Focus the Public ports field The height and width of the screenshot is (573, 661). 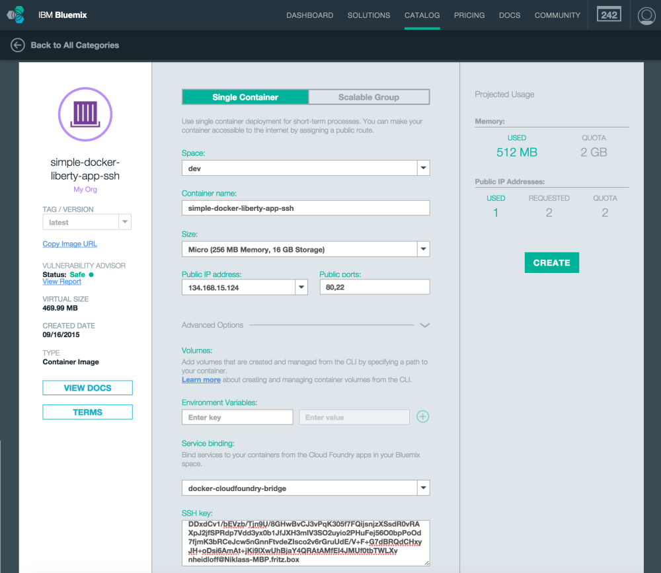(x=375, y=287)
